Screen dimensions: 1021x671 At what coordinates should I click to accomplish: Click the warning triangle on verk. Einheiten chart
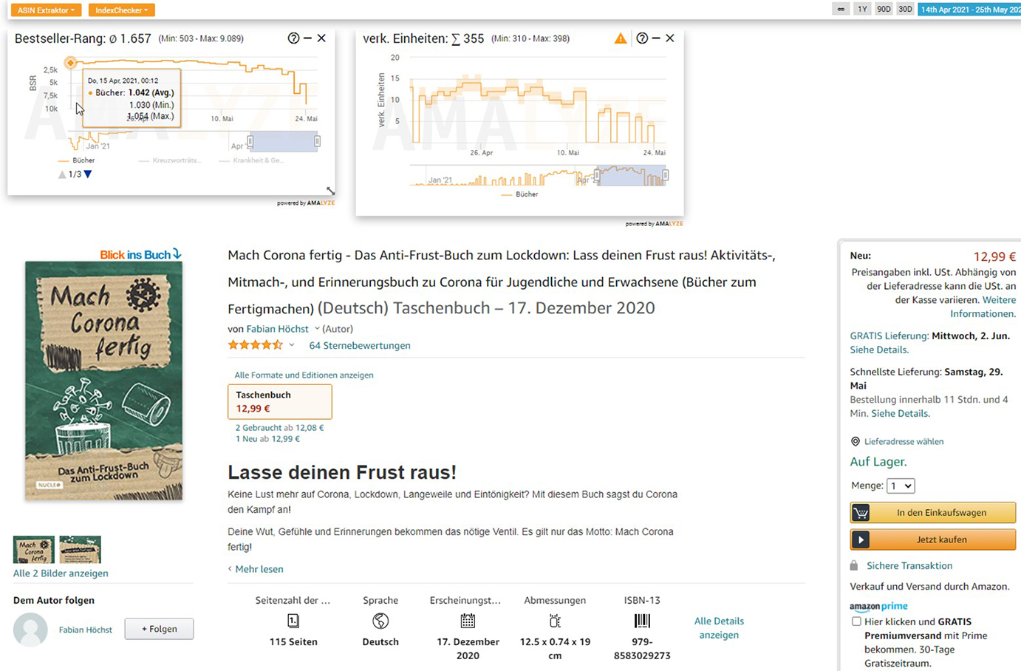coord(621,38)
